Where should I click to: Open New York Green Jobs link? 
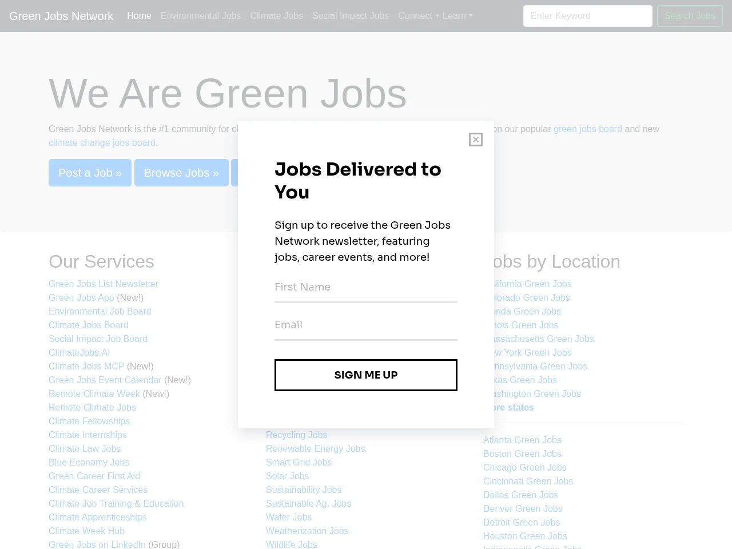pyautogui.click(x=533, y=352)
